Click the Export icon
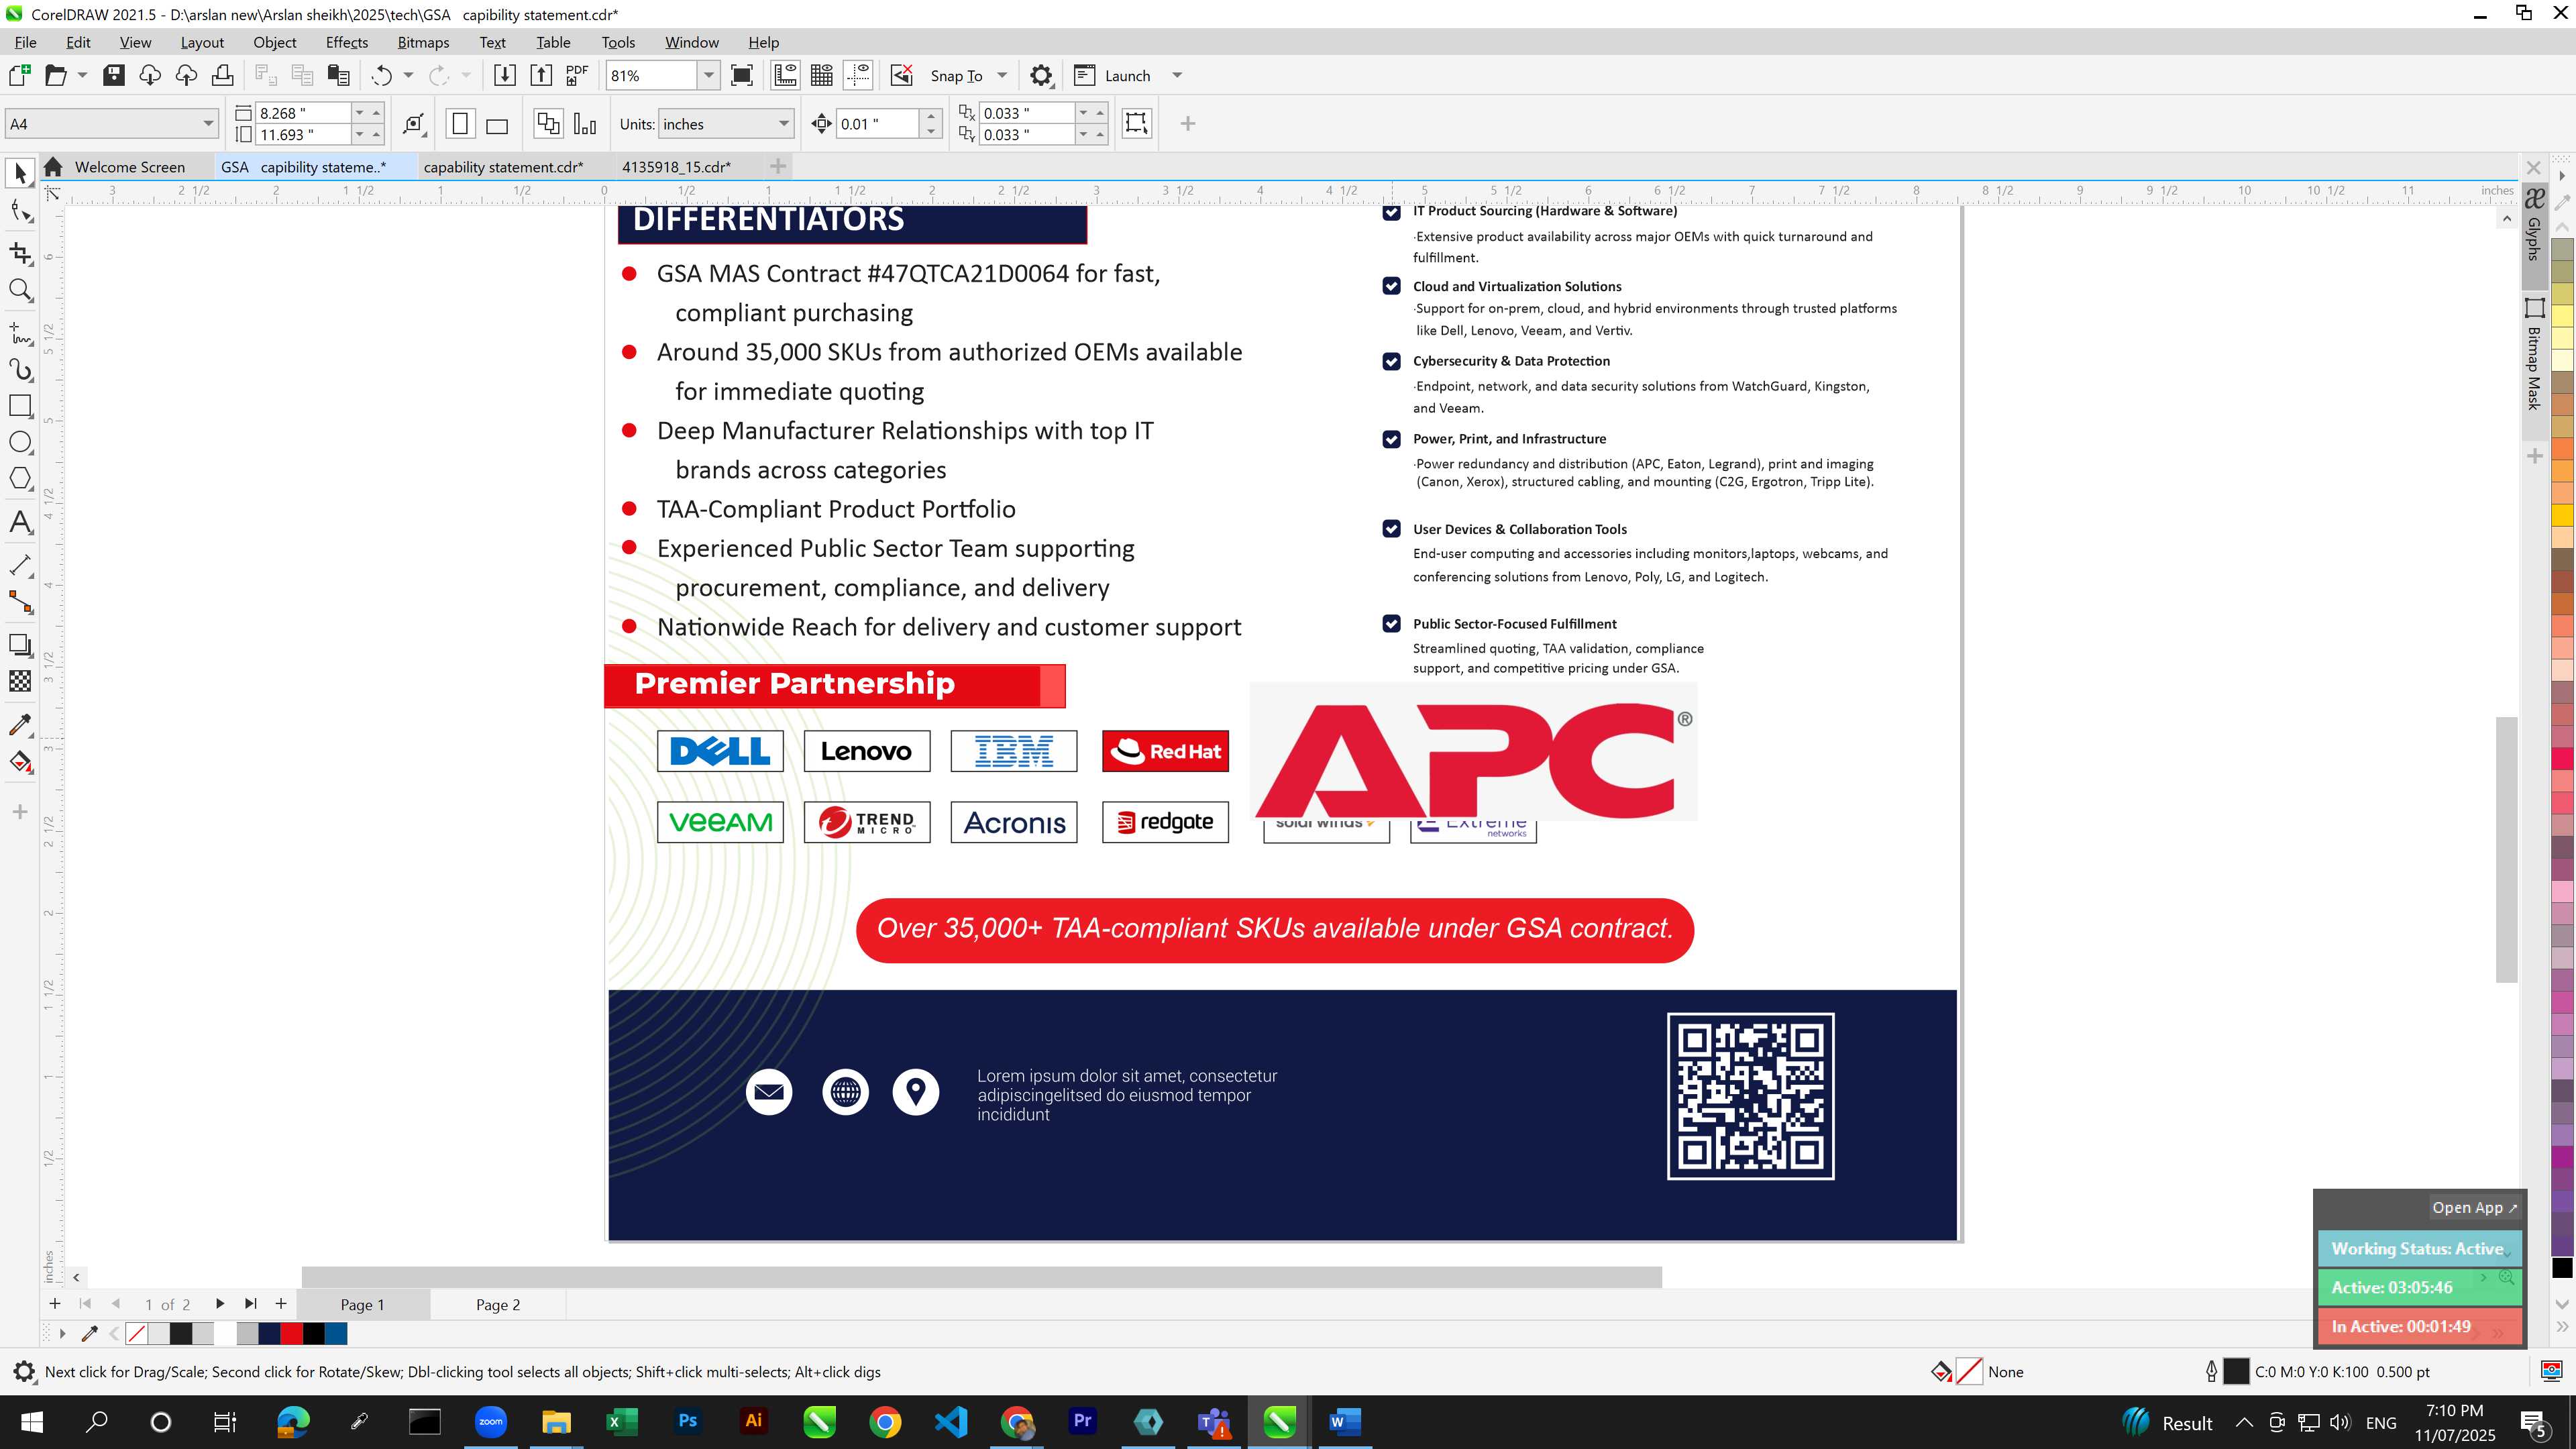Image resolution: width=2576 pixels, height=1449 pixels. tap(541, 75)
